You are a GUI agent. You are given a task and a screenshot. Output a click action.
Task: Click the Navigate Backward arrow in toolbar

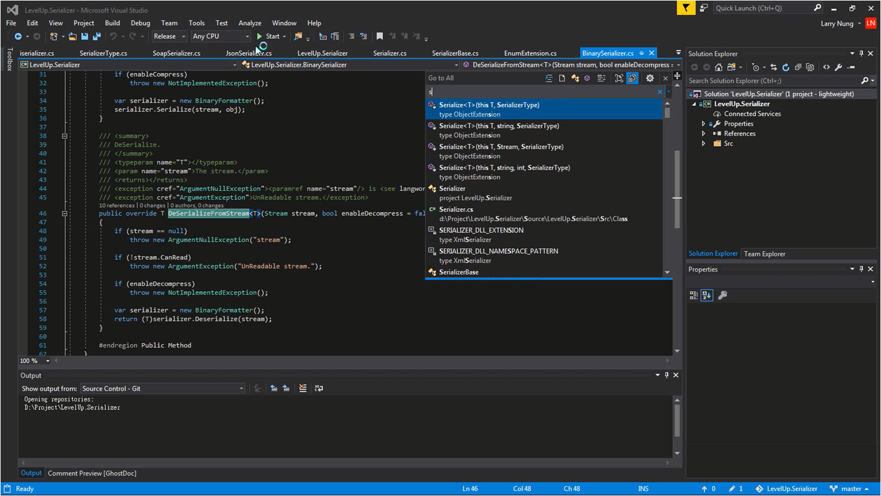pyautogui.click(x=18, y=36)
